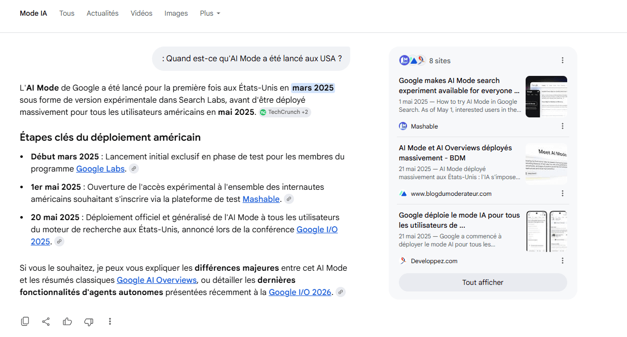The width and height of the screenshot is (627, 337).
Task: Open the Google I/O 2025 link
Action: tap(317, 230)
